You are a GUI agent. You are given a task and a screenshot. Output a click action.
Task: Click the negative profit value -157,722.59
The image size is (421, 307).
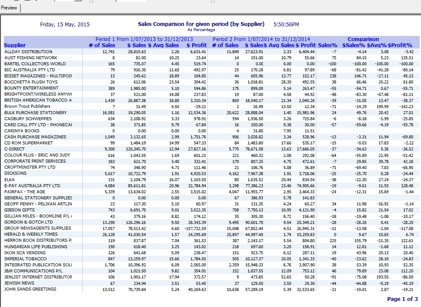tap(195, 229)
